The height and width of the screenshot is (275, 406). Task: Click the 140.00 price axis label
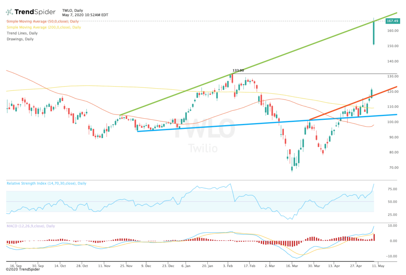[x=393, y=61]
